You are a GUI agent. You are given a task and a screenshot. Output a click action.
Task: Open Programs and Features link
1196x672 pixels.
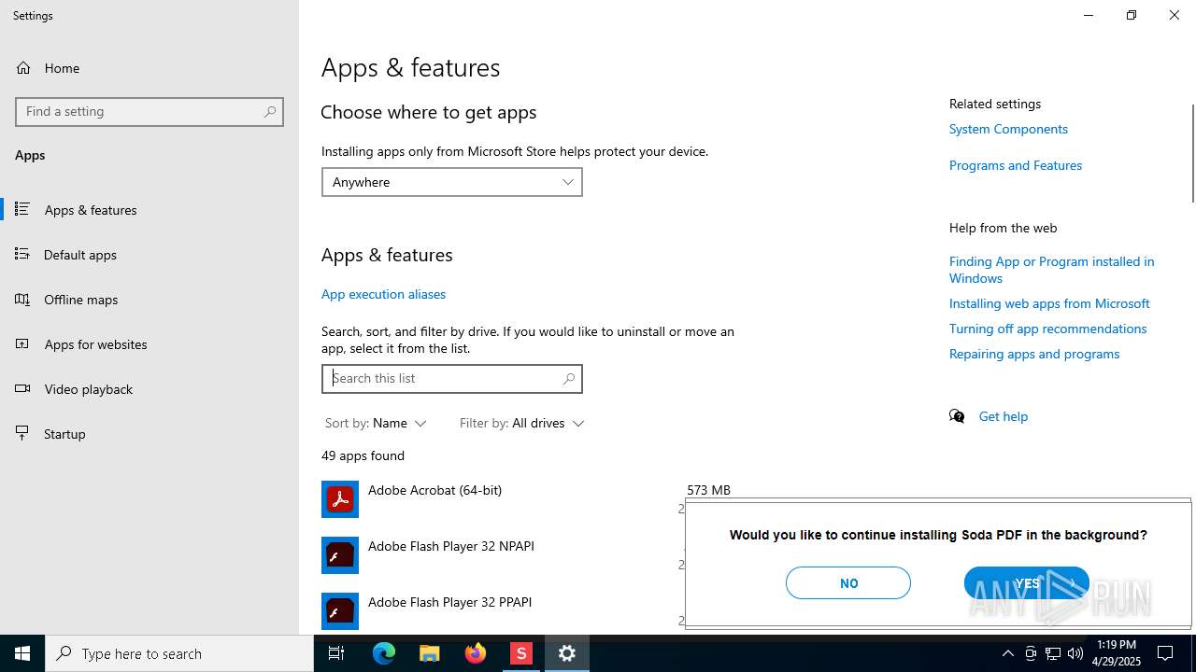pyautogui.click(x=1016, y=165)
